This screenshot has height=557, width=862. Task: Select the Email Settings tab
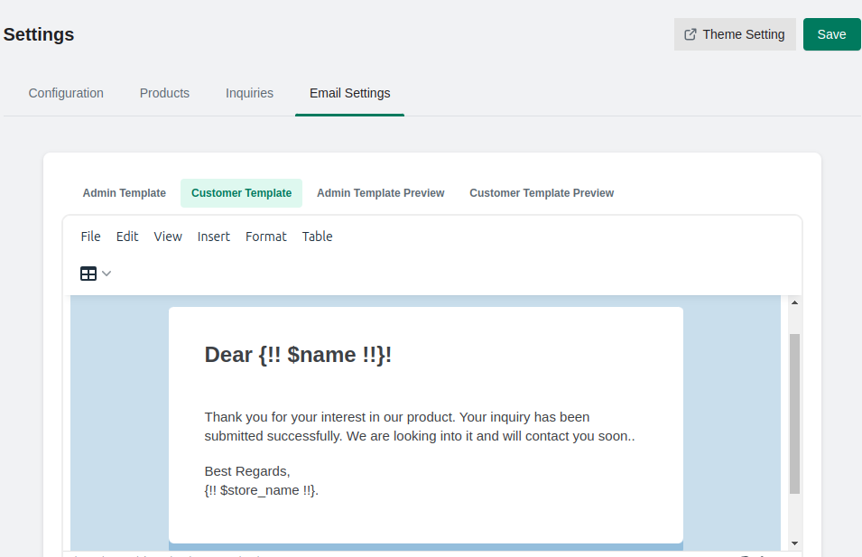coord(349,93)
